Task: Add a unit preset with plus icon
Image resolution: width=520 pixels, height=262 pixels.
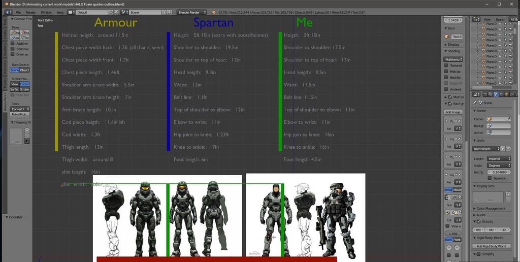Action: click(503, 149)
